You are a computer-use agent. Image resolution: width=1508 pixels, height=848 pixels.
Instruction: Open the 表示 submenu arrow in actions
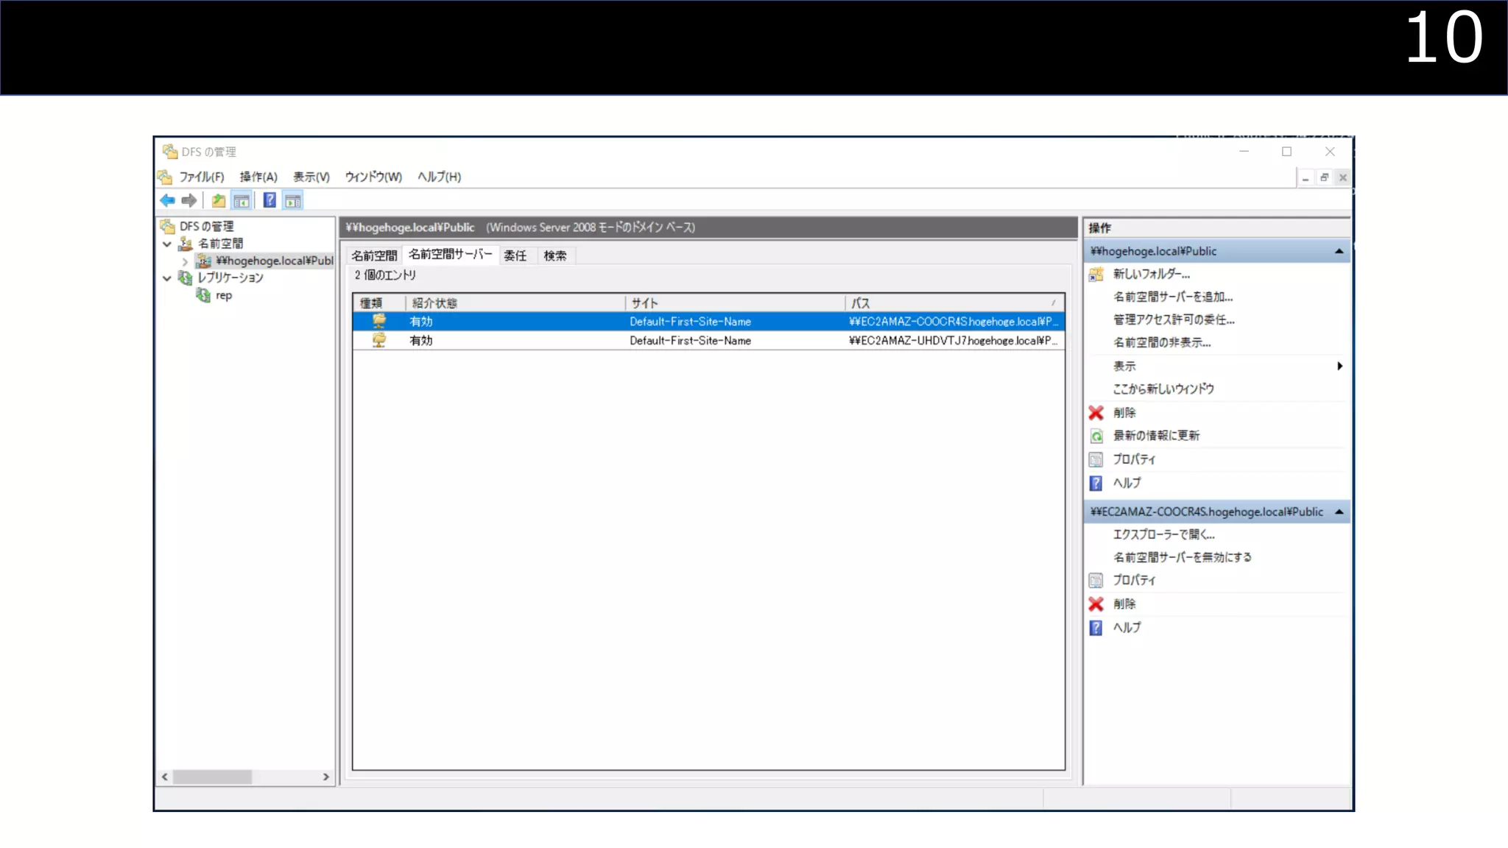click(x=1339, y=366)
